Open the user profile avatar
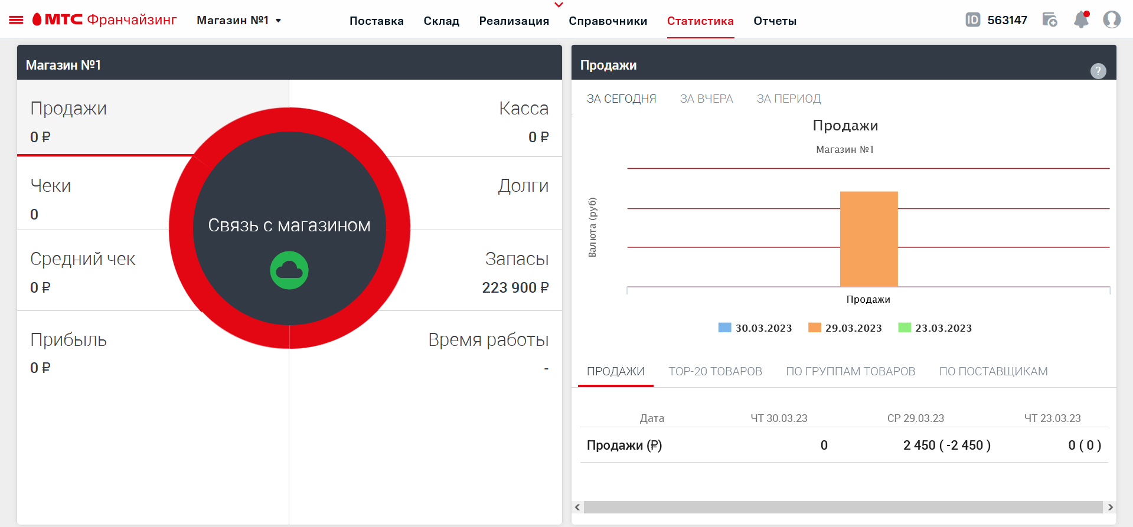This screenshot has width=1133, height=527. coord(1112,19)
